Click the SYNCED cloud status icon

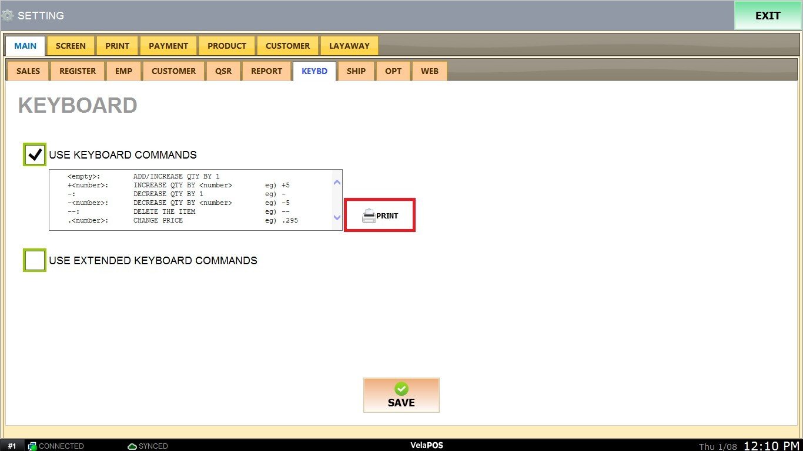pos(132,446)
